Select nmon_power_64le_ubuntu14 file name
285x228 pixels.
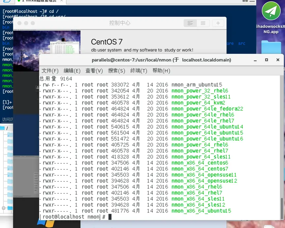point(207,127)
